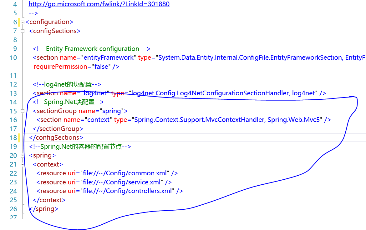The width and height of the screenshot is (366, 230).
Task: Click the log4net块配置 comment on line 12
Action: pyautogui.click(x=67, y=84)
